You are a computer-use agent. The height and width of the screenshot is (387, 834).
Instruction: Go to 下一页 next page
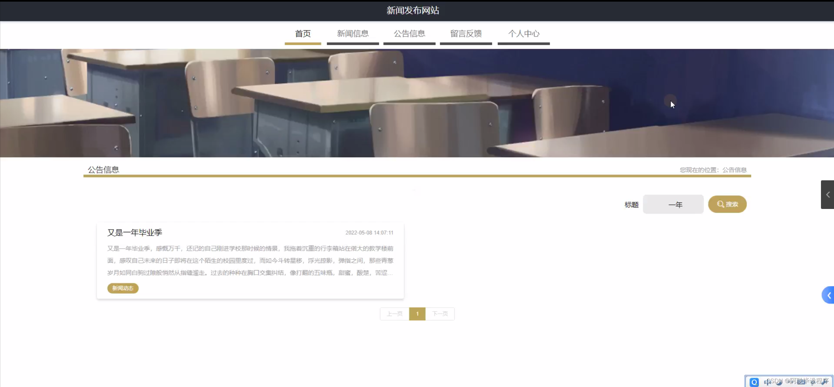440,314
